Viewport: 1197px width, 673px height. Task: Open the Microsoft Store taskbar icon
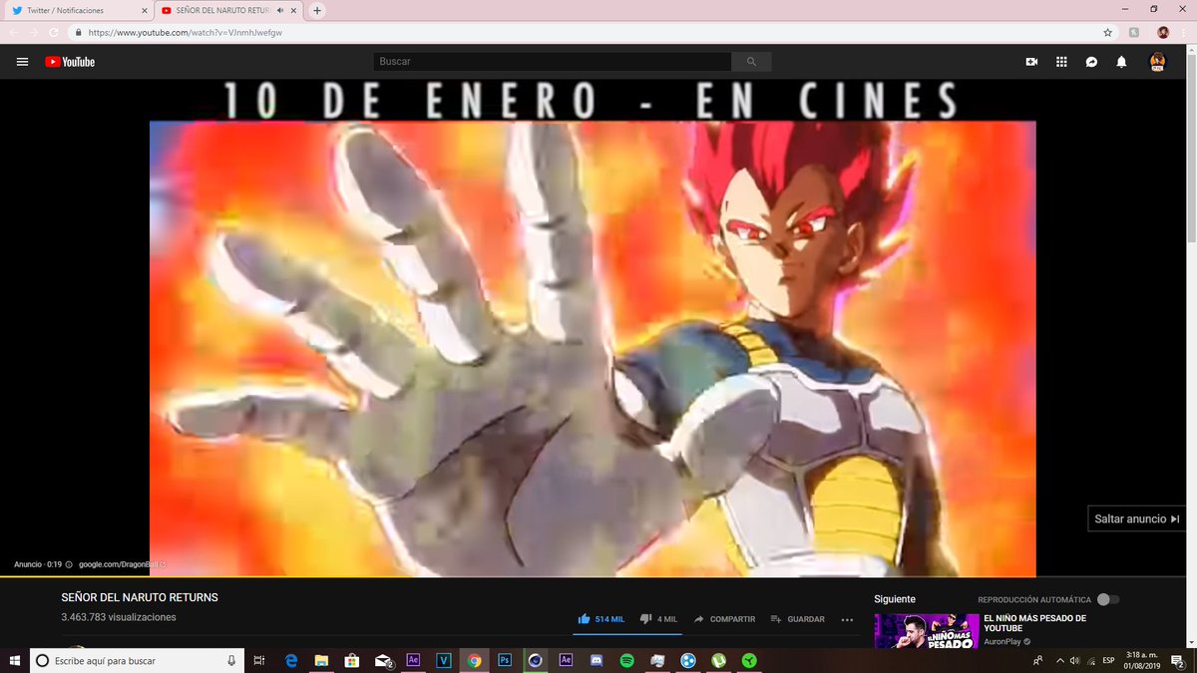(351, 660)
